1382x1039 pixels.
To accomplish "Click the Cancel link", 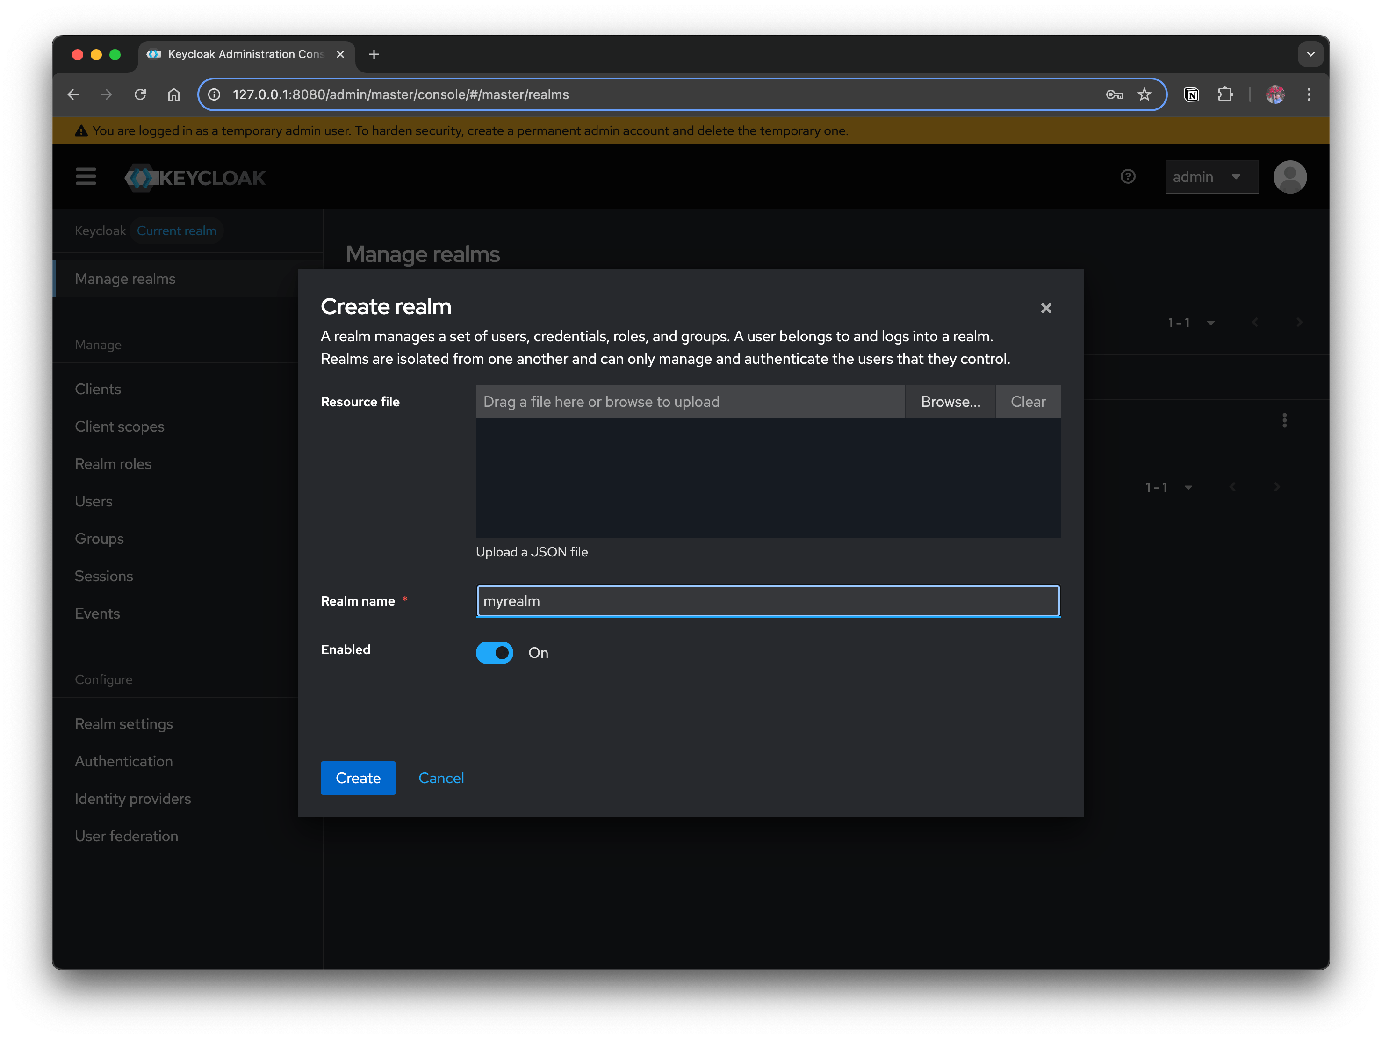I will (x=441, y=778).
